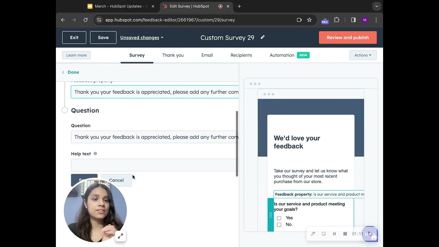This screenshot has height=247, width=439.
Task: Check the No option in survey preview
Action: point(279,225)
